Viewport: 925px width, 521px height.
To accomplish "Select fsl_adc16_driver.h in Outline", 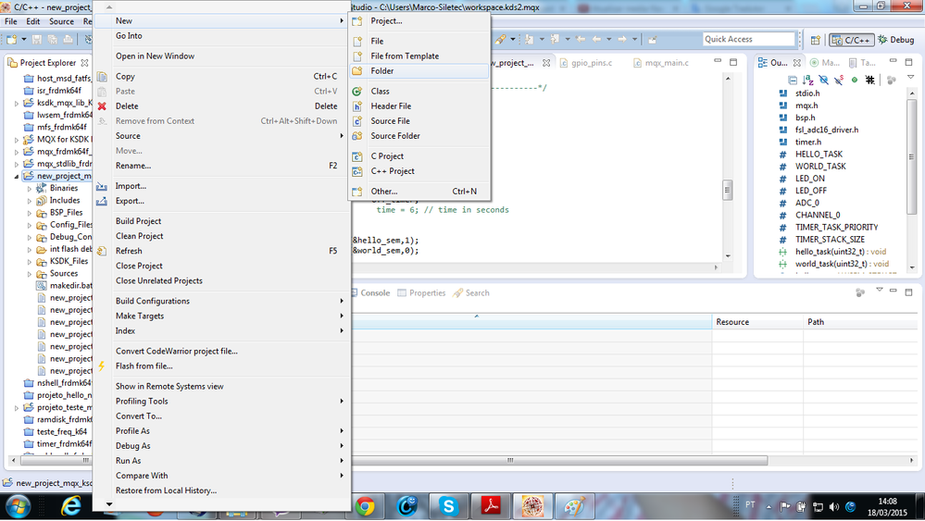I will pyautogui.click(x=827, y=130).
